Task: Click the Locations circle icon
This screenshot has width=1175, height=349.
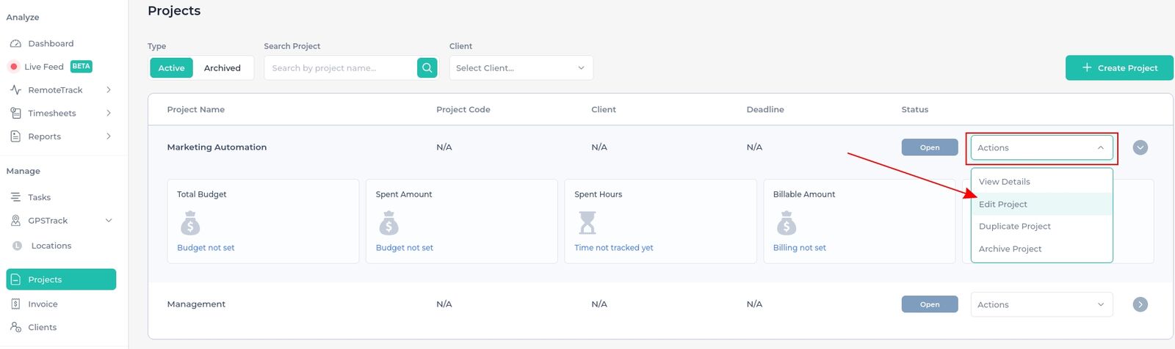Action: (18, 246)
